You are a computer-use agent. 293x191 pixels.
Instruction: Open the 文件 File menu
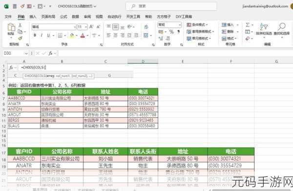pyautogui.click(x=8, y=17)
